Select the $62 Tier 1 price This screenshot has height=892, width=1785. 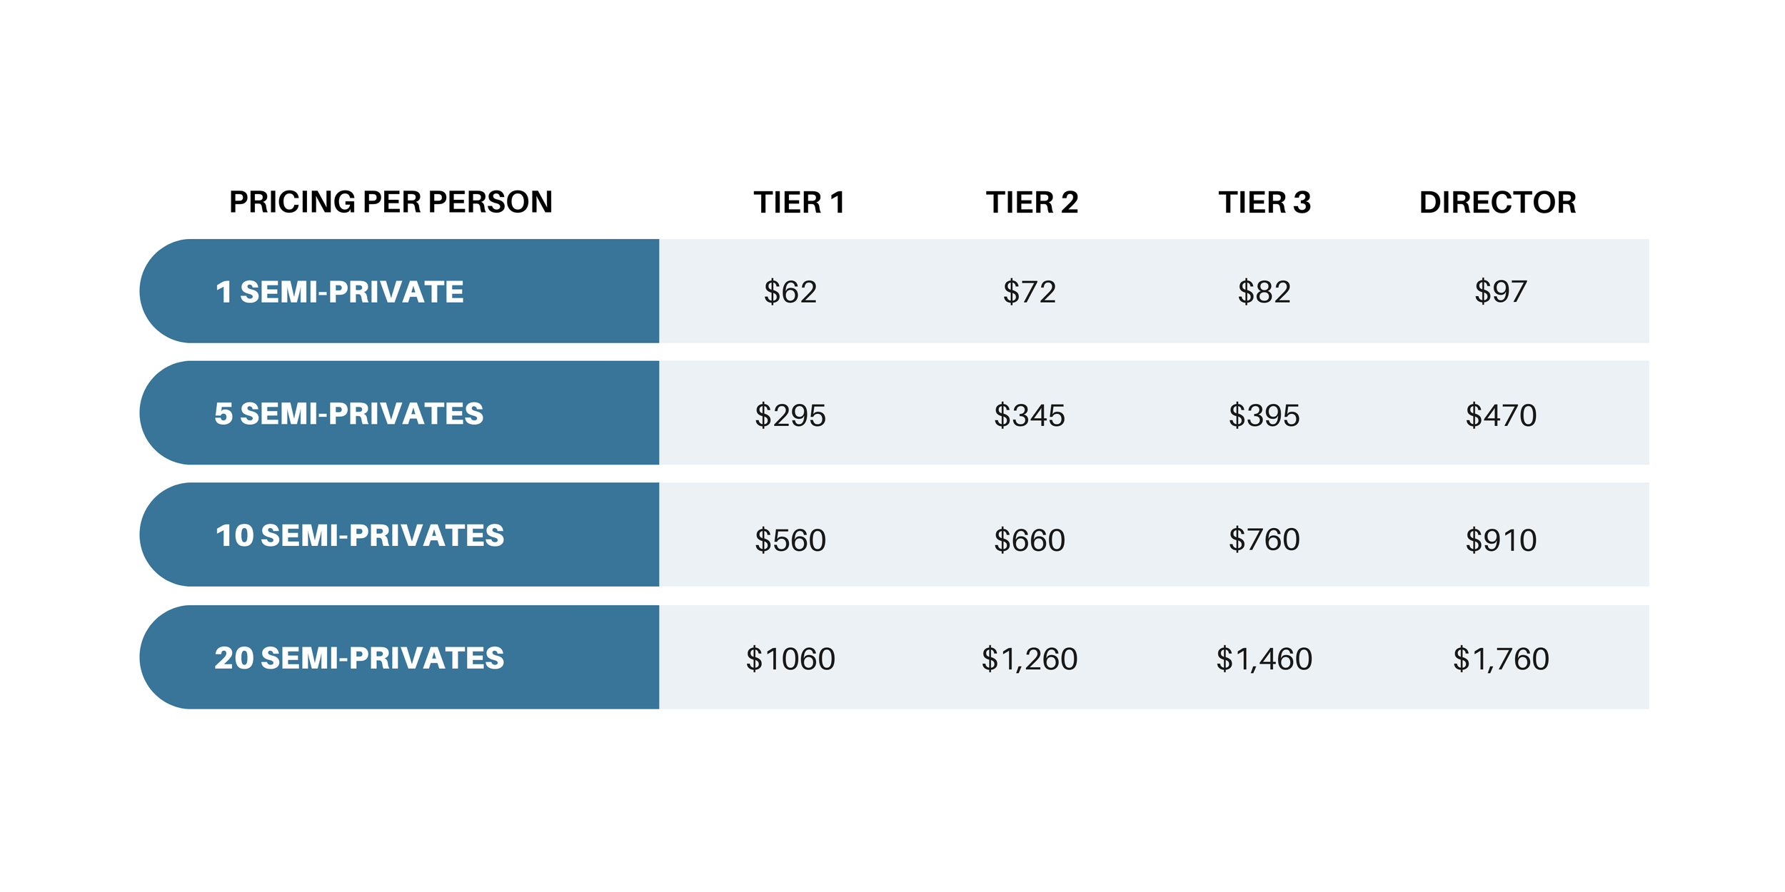click(790, 292)
